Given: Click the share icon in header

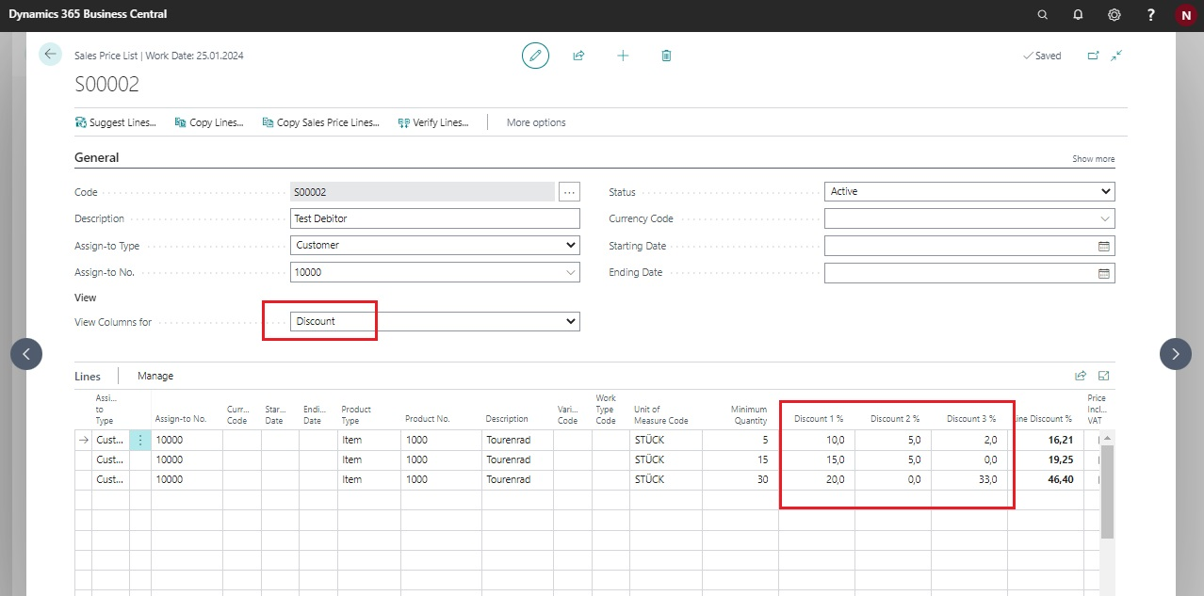Looking at the screenshot, I should [578, 56].
